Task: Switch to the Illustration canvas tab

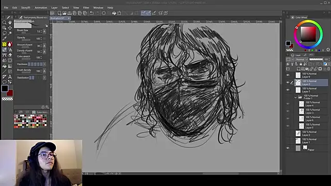Action: point(60,19)
